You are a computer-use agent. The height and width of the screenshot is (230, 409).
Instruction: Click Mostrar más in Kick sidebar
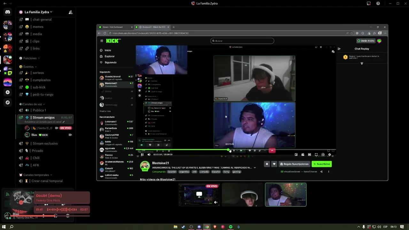[105, 111]
